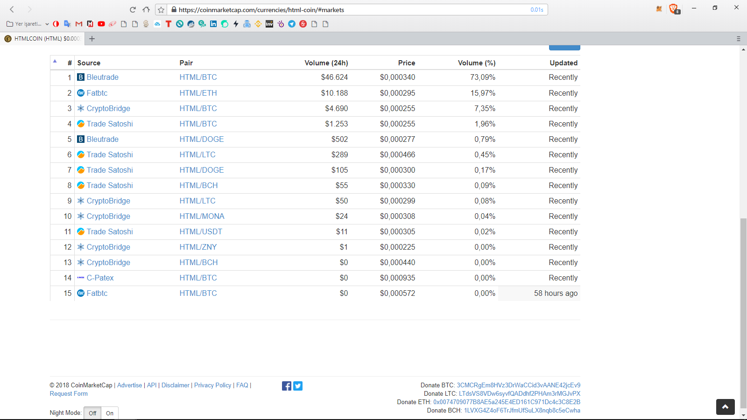This screenshot has height=420, width=747.
Task: Open the Facebook page icon in footer
Action: click(287, 386)
